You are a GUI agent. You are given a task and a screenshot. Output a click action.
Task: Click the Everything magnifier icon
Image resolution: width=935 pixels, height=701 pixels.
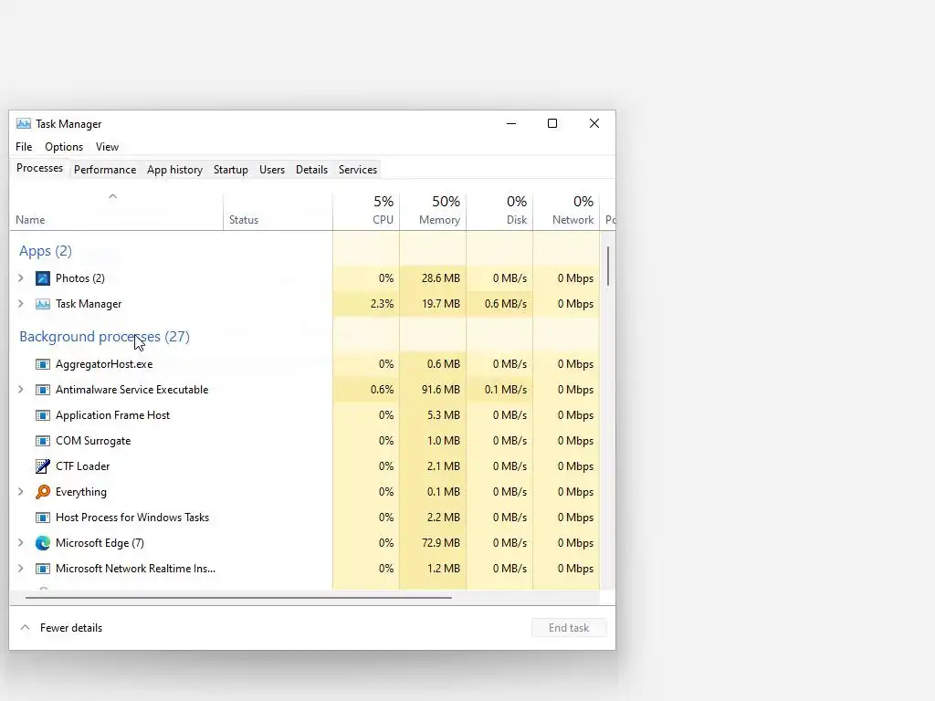coord(42,492)
